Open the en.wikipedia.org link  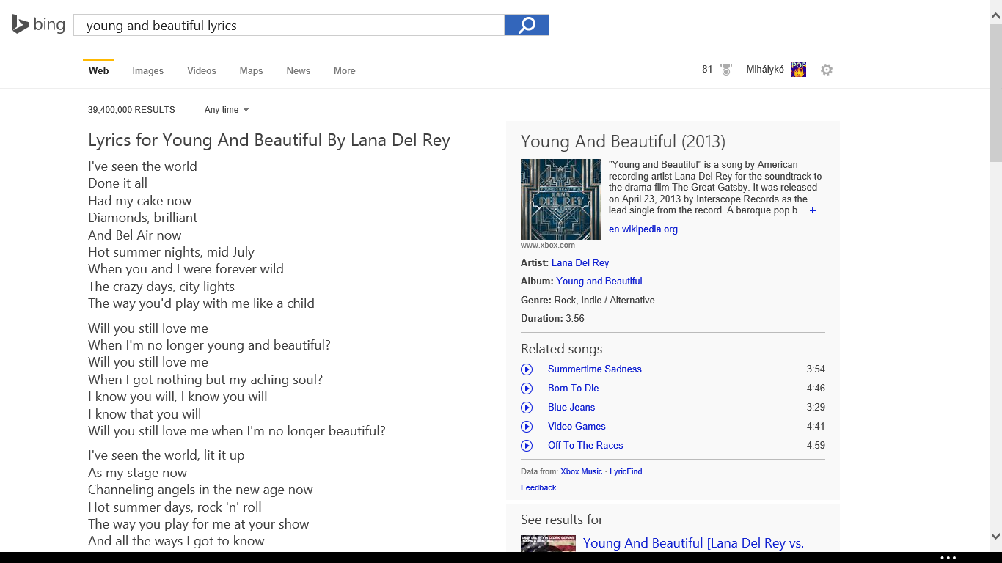tap(643, 229)
